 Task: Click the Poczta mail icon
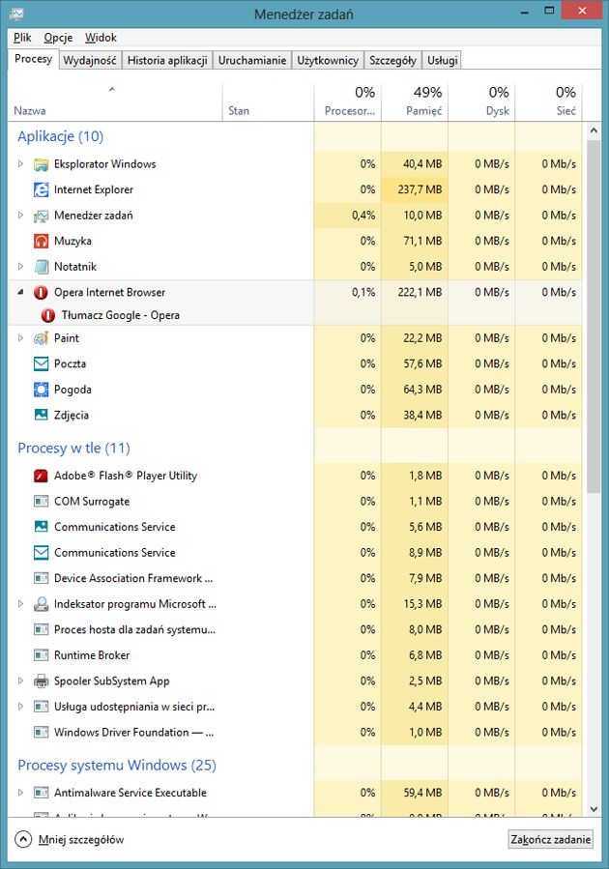tap(41, 363)
